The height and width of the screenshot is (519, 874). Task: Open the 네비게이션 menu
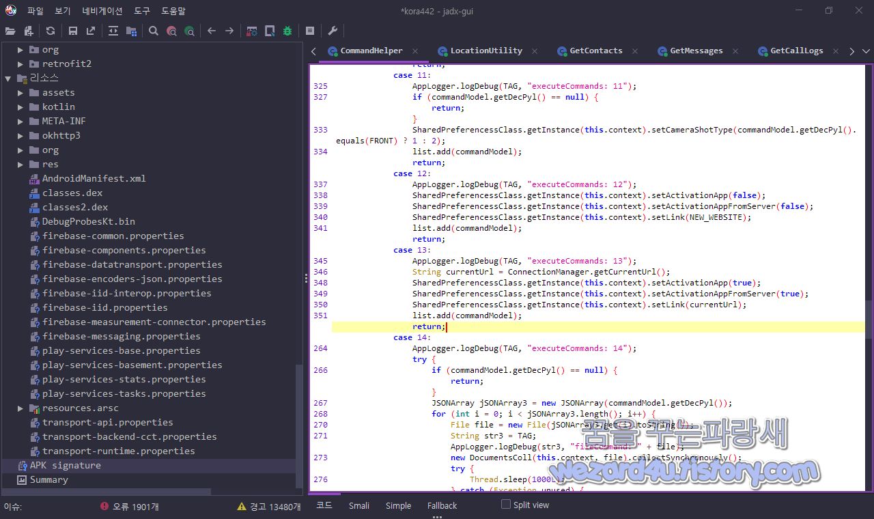click(x=102, y=11)
